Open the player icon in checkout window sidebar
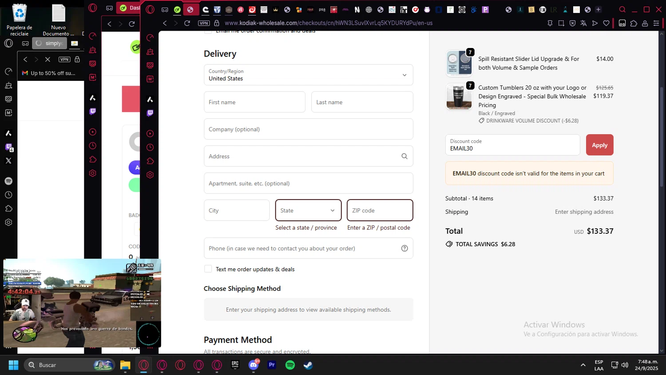 click(x=150, y=134)
